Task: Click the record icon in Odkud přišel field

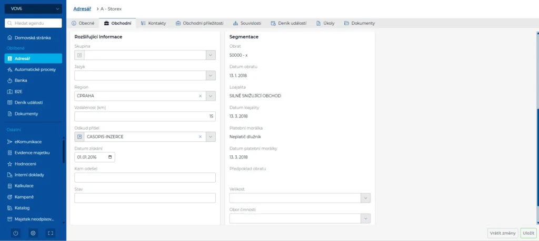Action: pyautogui.click(x=79, y=137)
